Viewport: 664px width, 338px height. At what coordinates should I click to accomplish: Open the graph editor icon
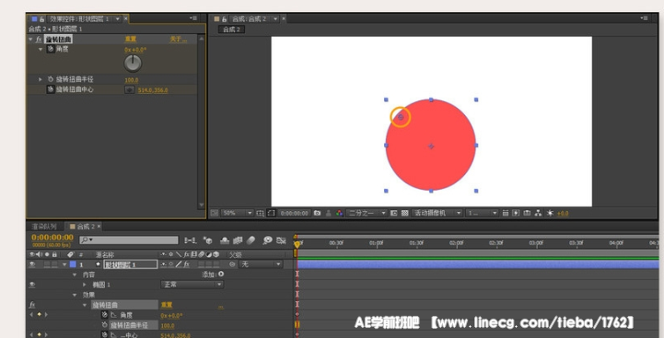coord(281,240)
